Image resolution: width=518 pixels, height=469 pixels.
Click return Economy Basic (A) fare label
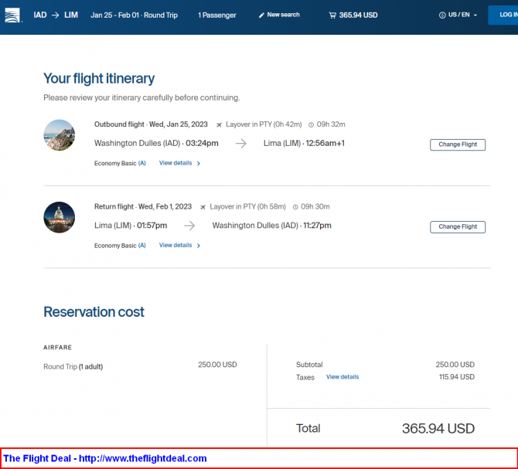point(120,246)
